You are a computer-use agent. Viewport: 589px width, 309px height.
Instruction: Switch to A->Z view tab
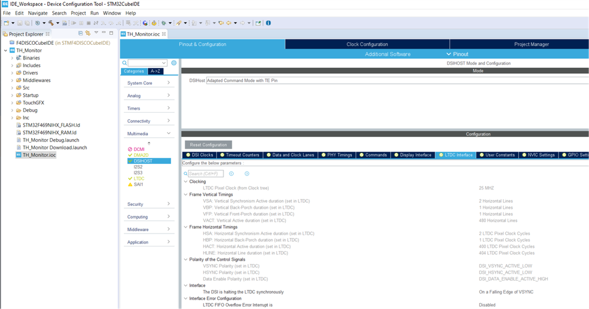(x=155, y=71)
